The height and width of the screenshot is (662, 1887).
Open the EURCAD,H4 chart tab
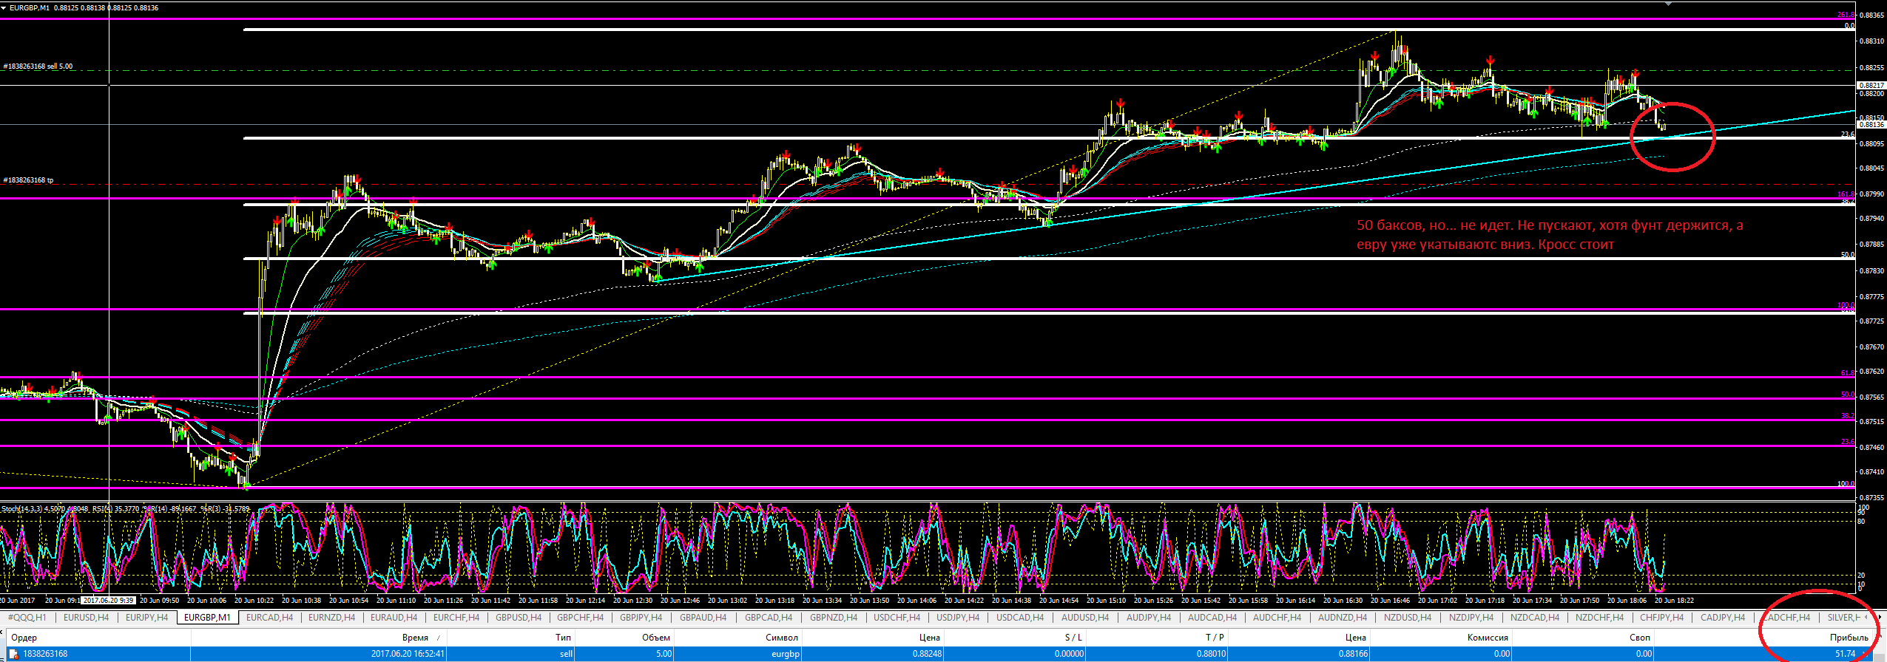[x=269, y=618]
